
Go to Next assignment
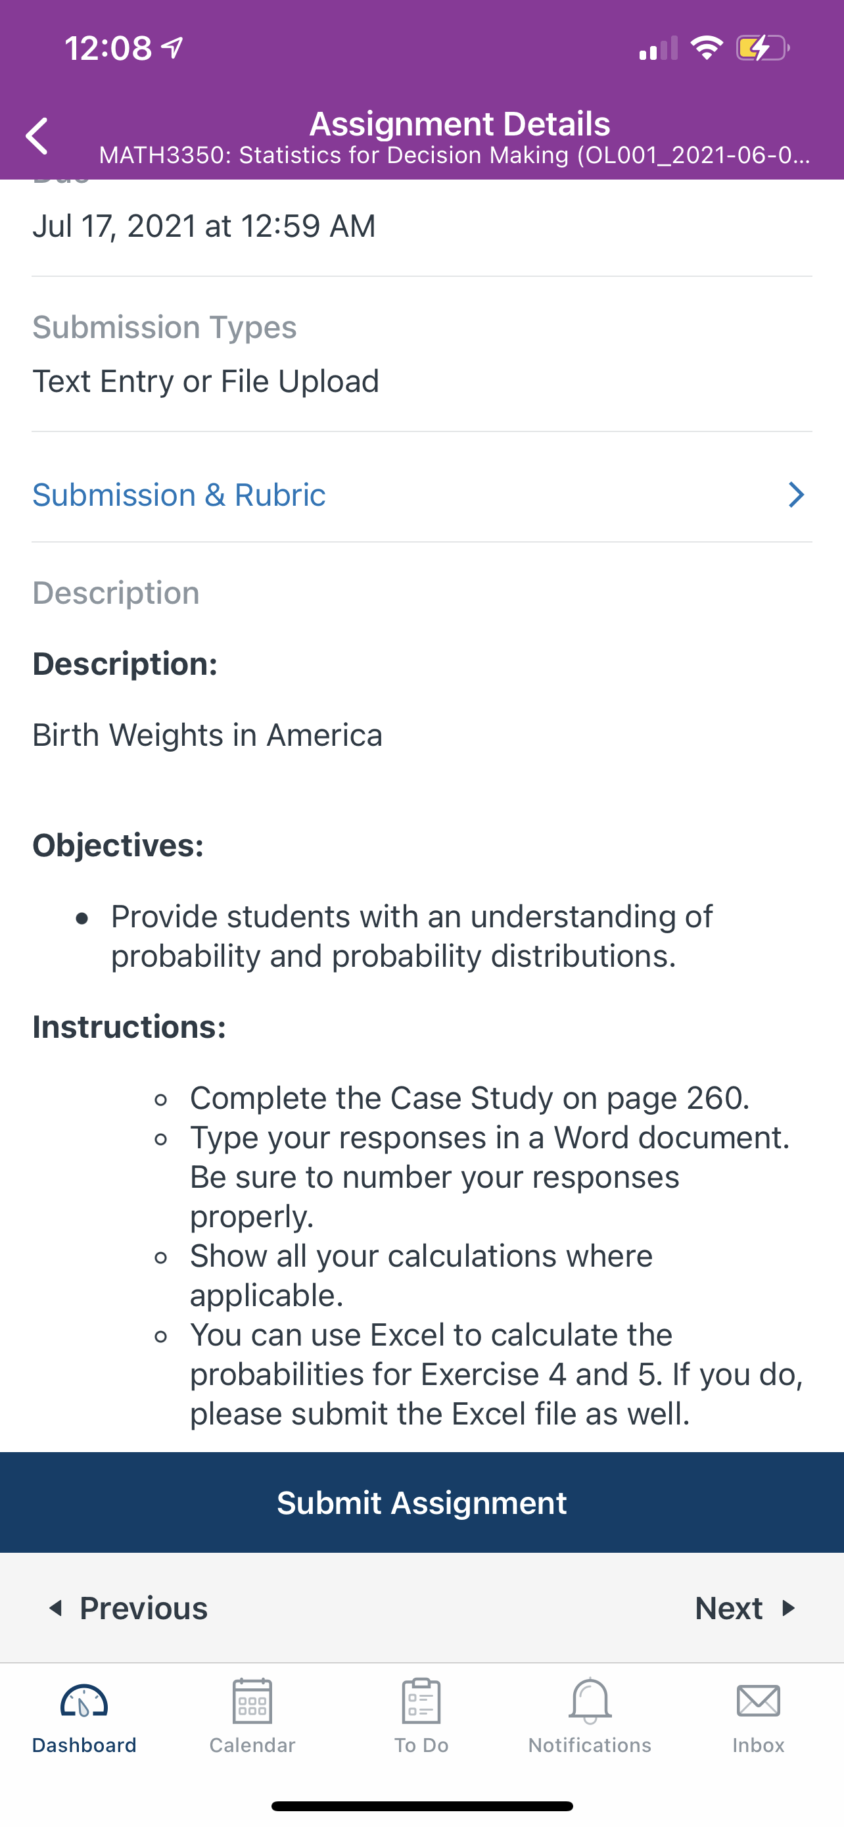pyautogui.click(x=745, y=1608)
